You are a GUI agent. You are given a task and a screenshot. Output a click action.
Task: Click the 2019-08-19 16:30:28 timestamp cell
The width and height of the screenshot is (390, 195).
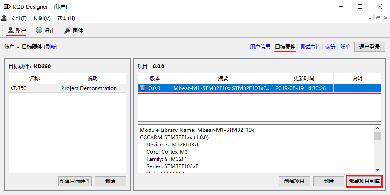pyautogui.click(x=304, y=88)
